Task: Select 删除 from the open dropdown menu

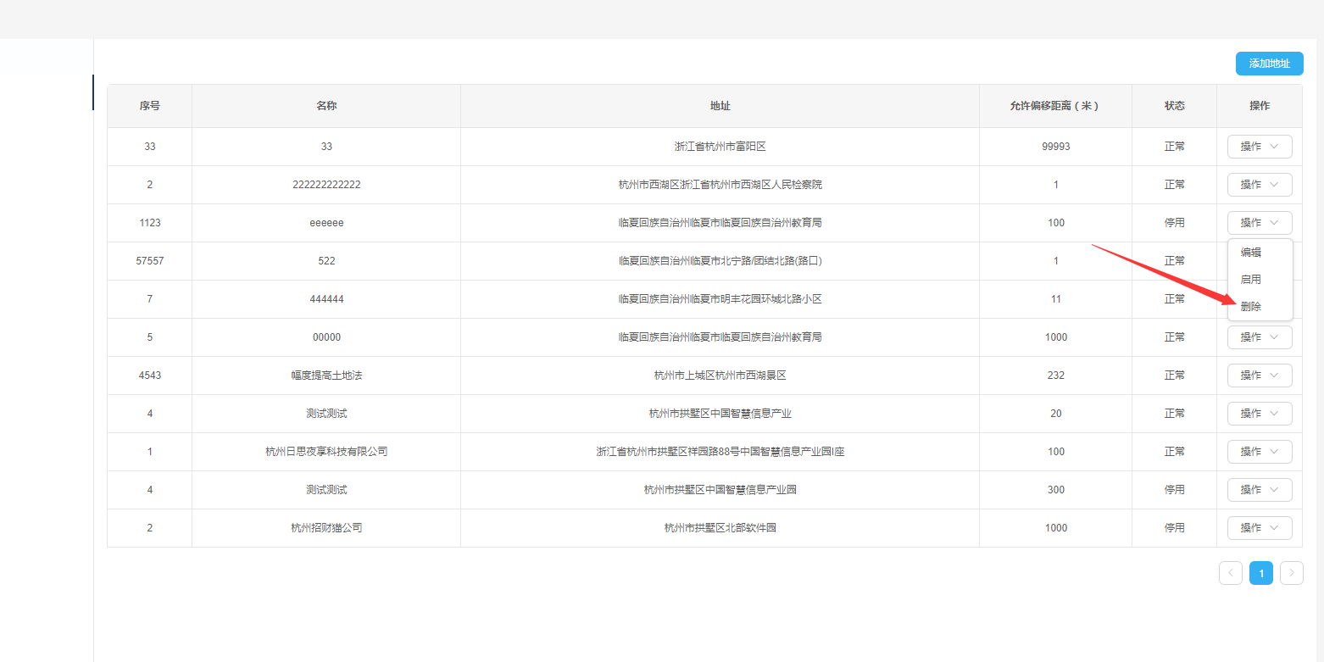Action: [x=1251, y=307]
